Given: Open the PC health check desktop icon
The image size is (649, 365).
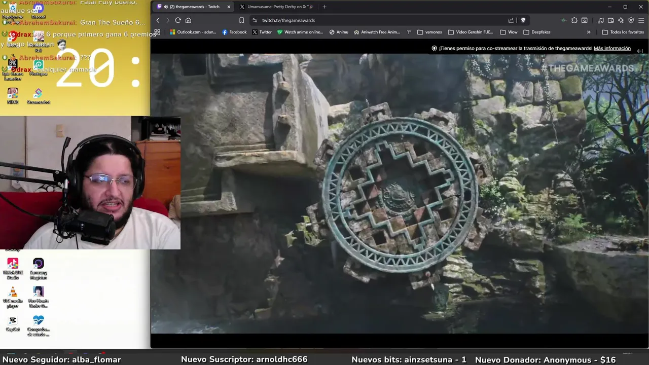Looking at the screenshot, I should click(38, 325).
